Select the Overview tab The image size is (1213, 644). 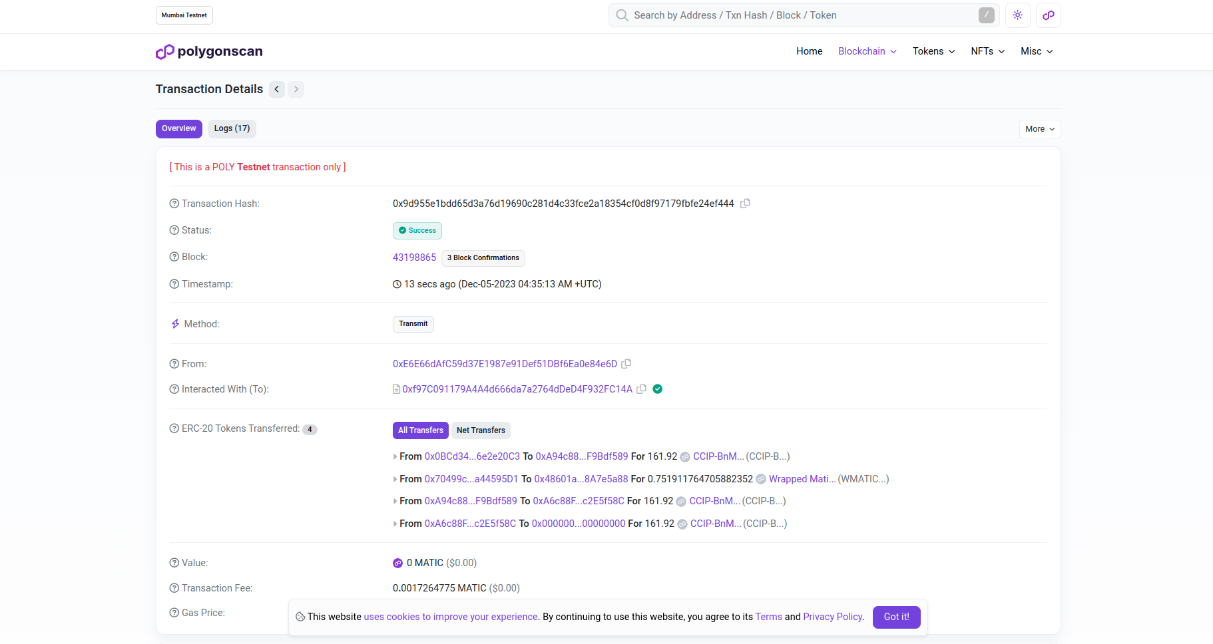pyautogui.click(x=179, y=129)
